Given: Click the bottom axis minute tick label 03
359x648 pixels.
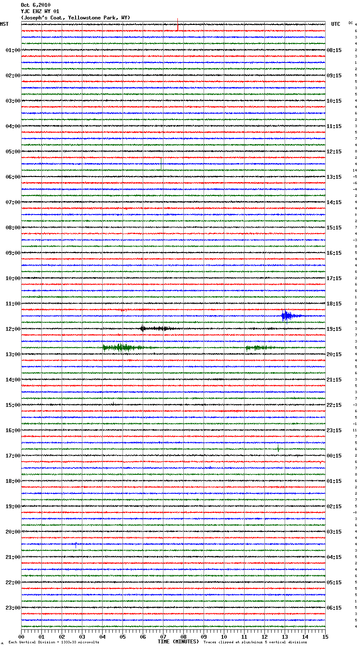Looking at the screenshot, I should (82, 637).
